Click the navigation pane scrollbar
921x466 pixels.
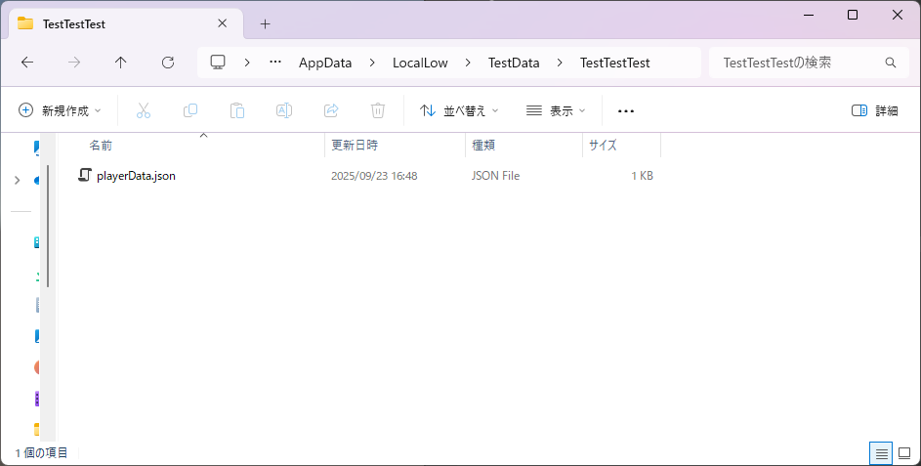click(48, 227)
